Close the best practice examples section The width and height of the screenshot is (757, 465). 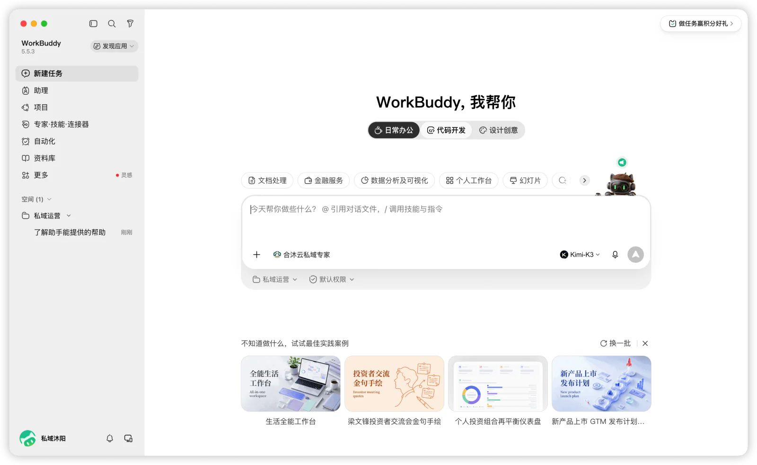(x=645, y=343)
